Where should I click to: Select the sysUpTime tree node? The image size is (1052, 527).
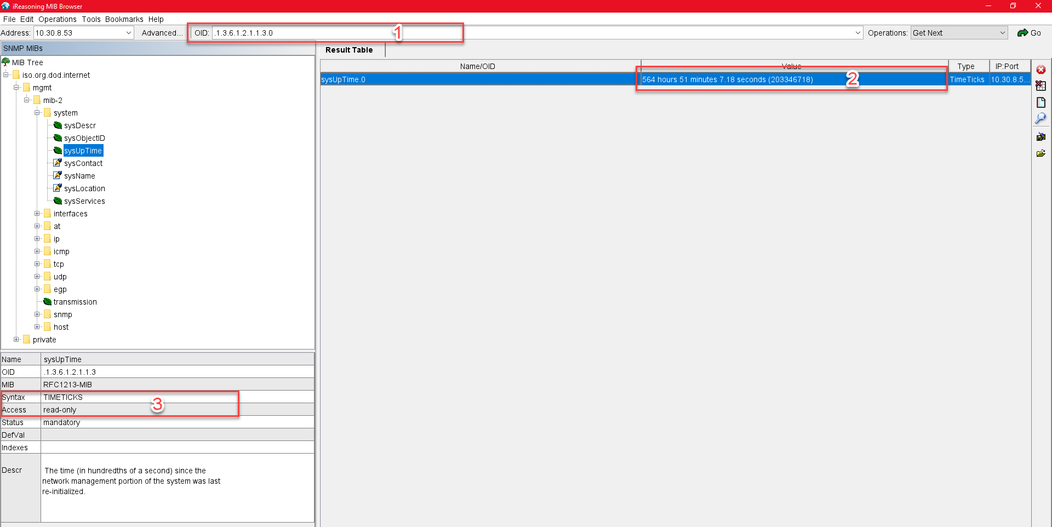pos(83,151)
